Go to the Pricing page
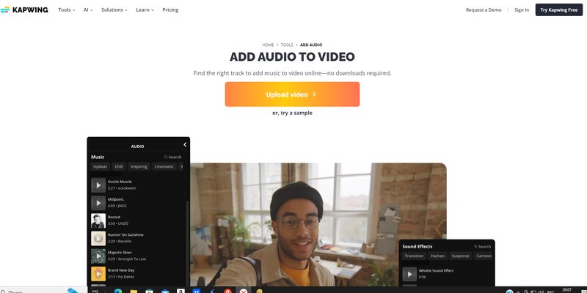This screenshot has width=587, height=293. 170,10
